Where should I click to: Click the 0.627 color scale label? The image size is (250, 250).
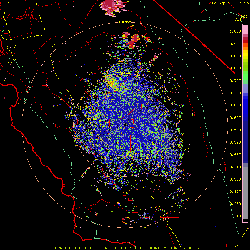coord(235,118)
